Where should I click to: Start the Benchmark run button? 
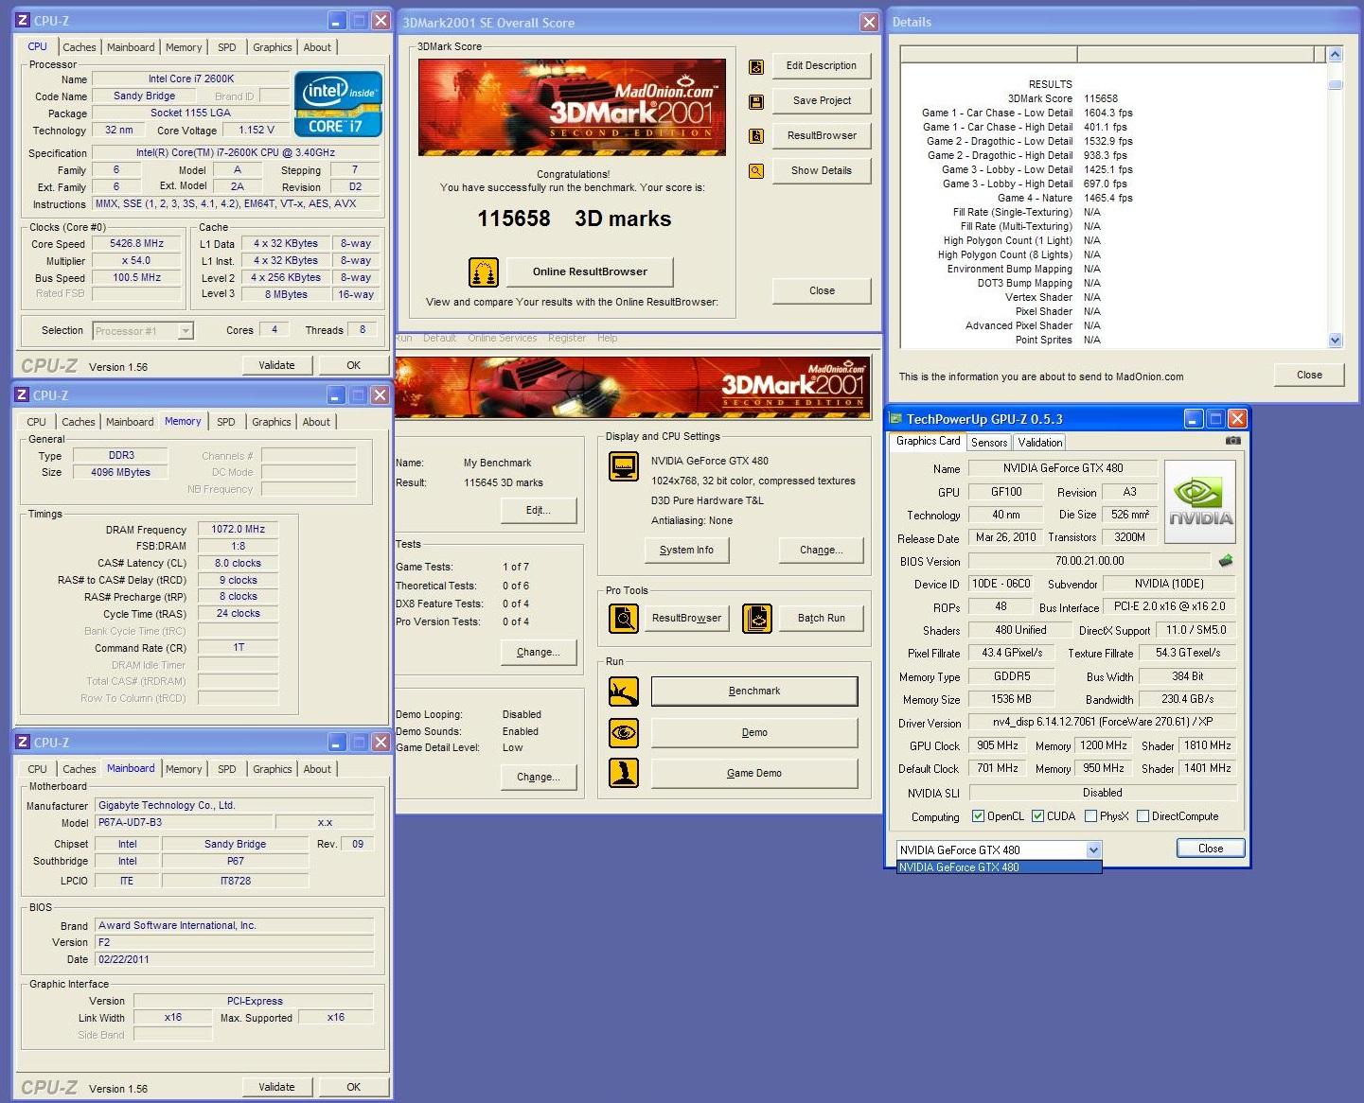(x=754, y=692)
